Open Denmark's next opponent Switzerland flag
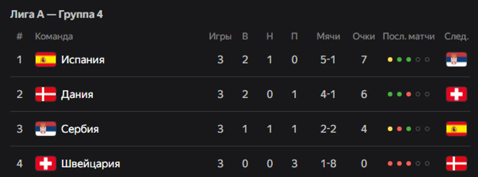 click(x=456, y=94)
